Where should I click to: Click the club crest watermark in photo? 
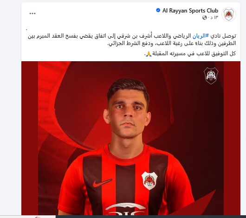pos(211,76)
